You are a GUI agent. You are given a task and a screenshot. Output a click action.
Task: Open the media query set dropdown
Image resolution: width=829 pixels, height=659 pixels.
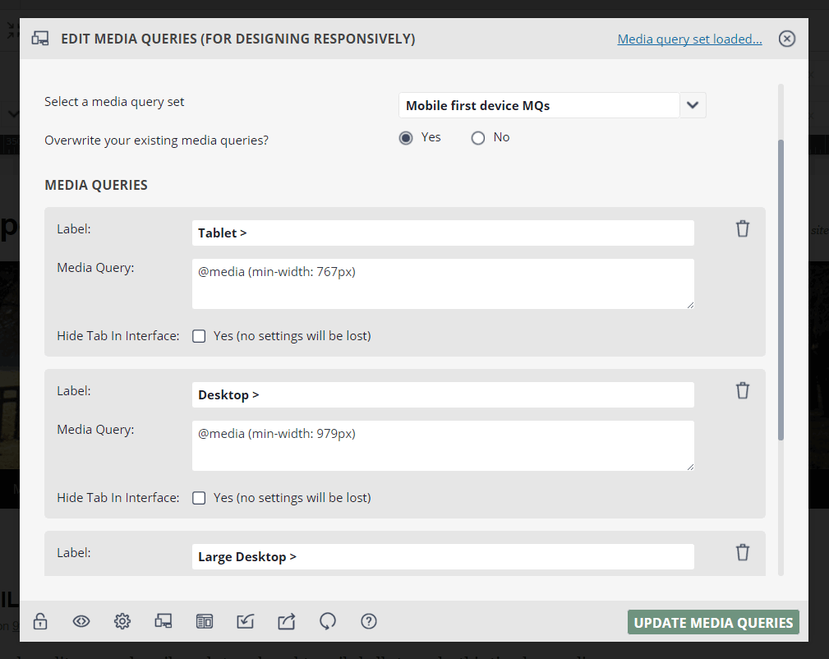coord(693,105)
